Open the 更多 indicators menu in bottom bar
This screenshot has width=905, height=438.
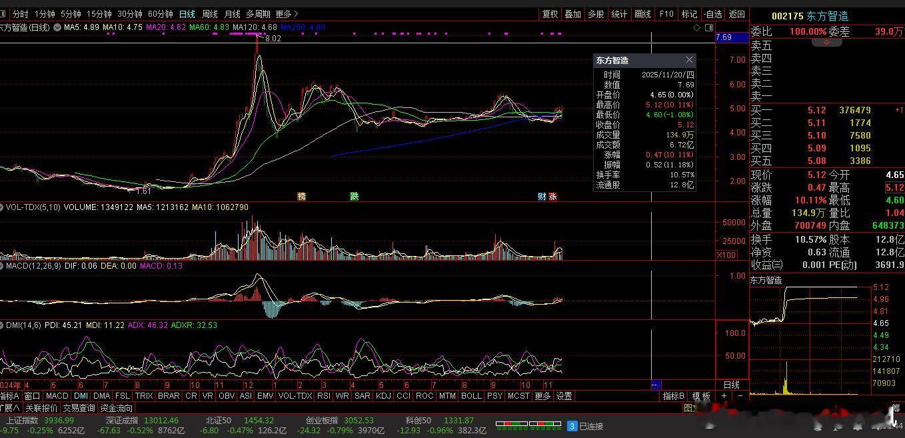coord(543,395)
